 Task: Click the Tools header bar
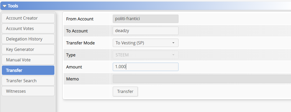click(146, 6)
